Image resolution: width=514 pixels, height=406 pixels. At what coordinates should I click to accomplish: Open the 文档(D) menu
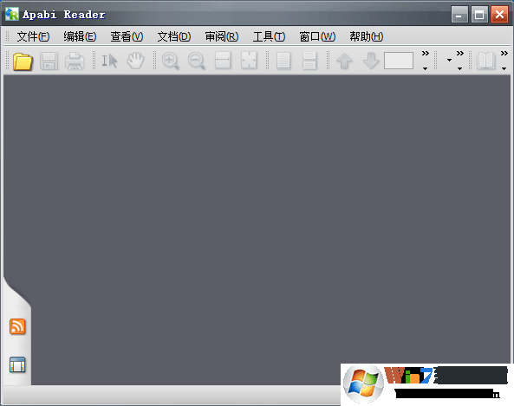click(174, 36)
